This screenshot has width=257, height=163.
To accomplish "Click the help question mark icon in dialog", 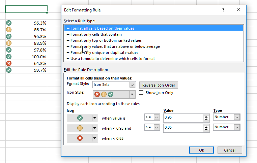I will [223, 10].
